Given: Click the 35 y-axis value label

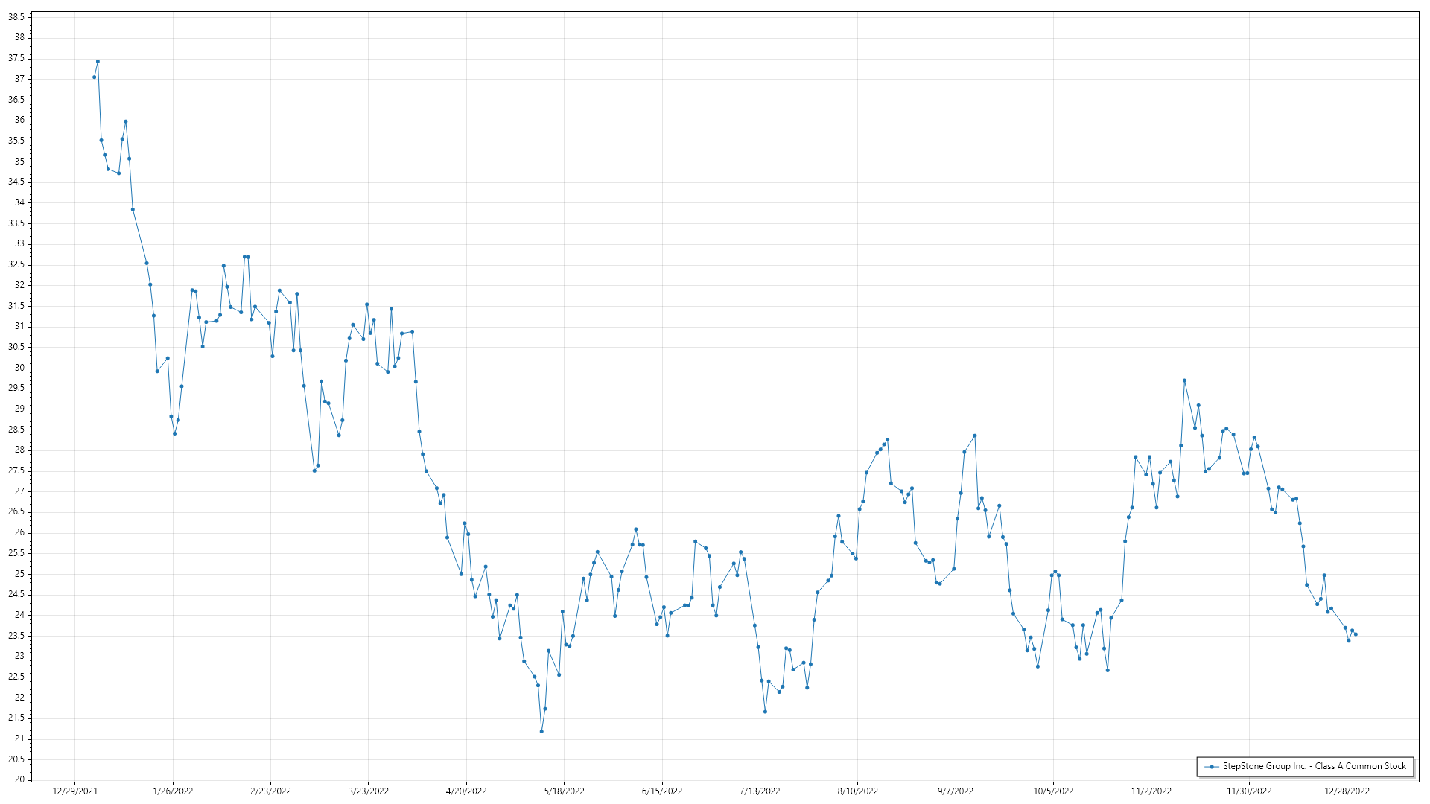Looking at the screenshot, I should (x=19, y=162).
